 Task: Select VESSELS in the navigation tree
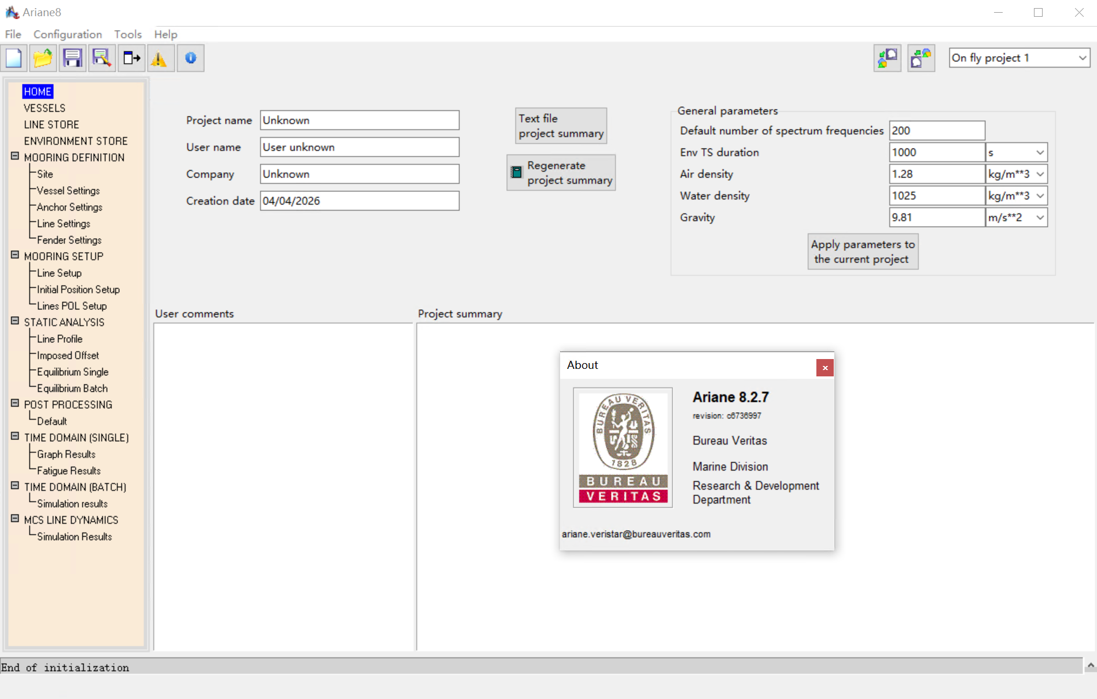coord(45,108)
